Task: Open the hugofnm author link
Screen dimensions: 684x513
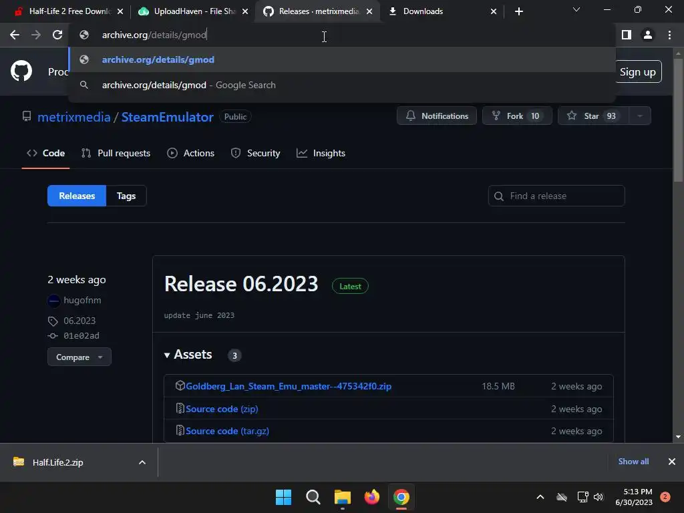Action: 82,300
